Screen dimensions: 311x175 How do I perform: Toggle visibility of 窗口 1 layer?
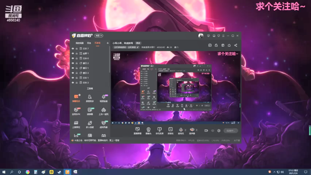(73, 68)
